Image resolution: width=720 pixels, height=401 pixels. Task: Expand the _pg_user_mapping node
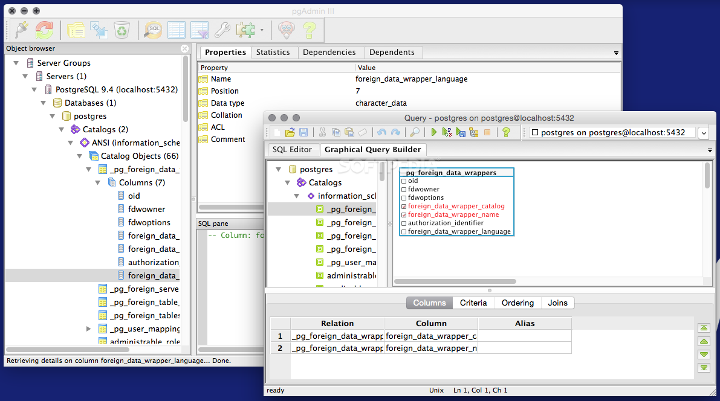(x=89, y=329)
